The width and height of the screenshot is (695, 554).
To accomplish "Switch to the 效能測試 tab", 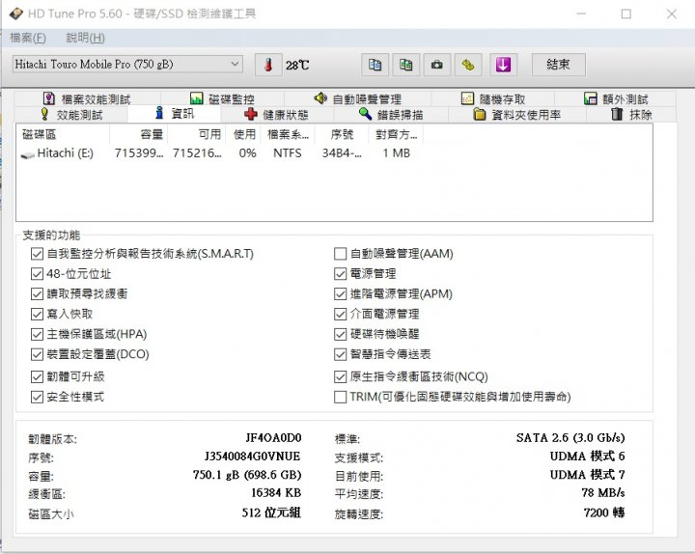I will (70, 115).
